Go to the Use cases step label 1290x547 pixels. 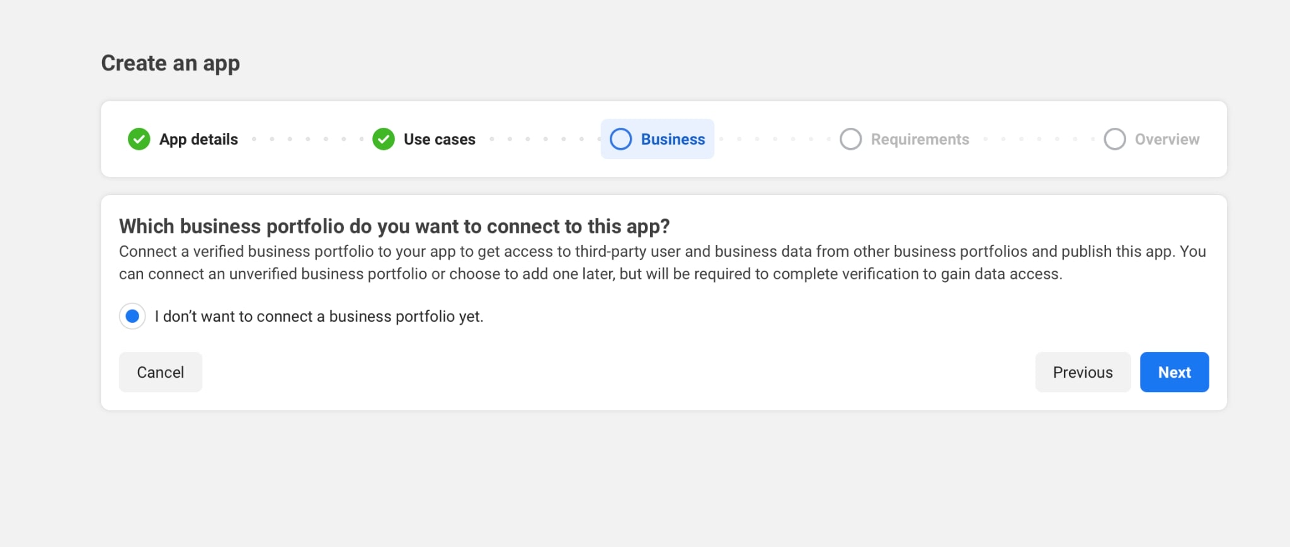tap(439, 139)
